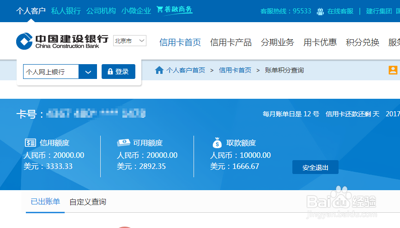Switch to the 自定义查询 tab
Viewport: 400px width, 228px height.
(88, 202)
